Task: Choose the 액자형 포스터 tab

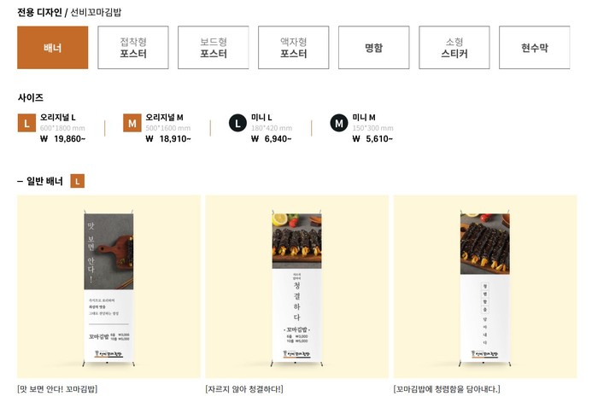Action: pyautogui.click(x=294, y=48)
